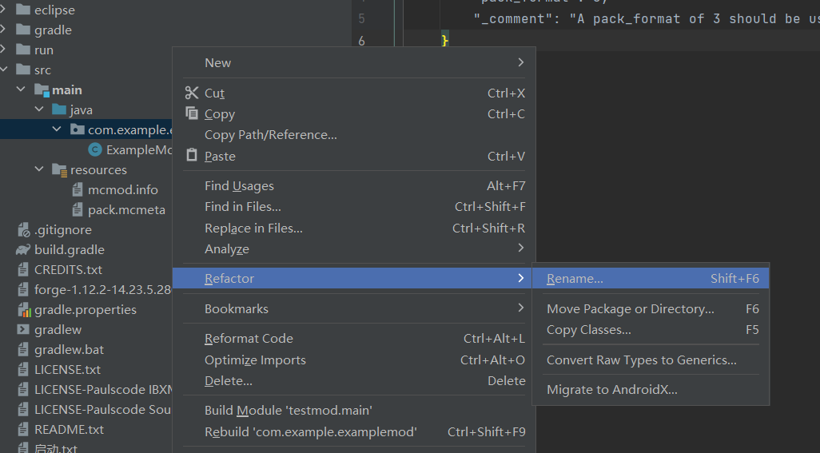This screenshot has width=820, height=453.
Task: Click the Cut scissors icon
Action: point(191,93)
